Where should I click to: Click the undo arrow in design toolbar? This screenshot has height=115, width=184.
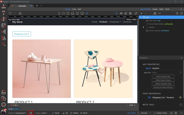tap(10, 13)
